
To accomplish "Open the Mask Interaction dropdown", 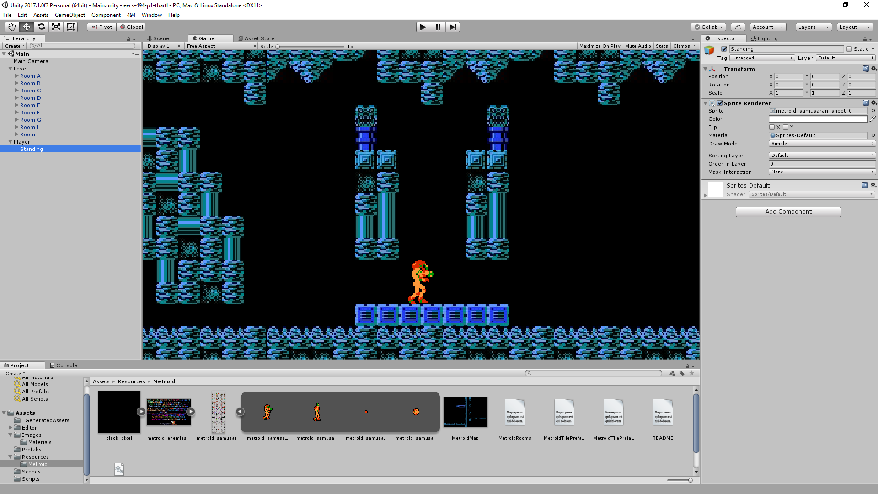I will (x=822, y=172).
